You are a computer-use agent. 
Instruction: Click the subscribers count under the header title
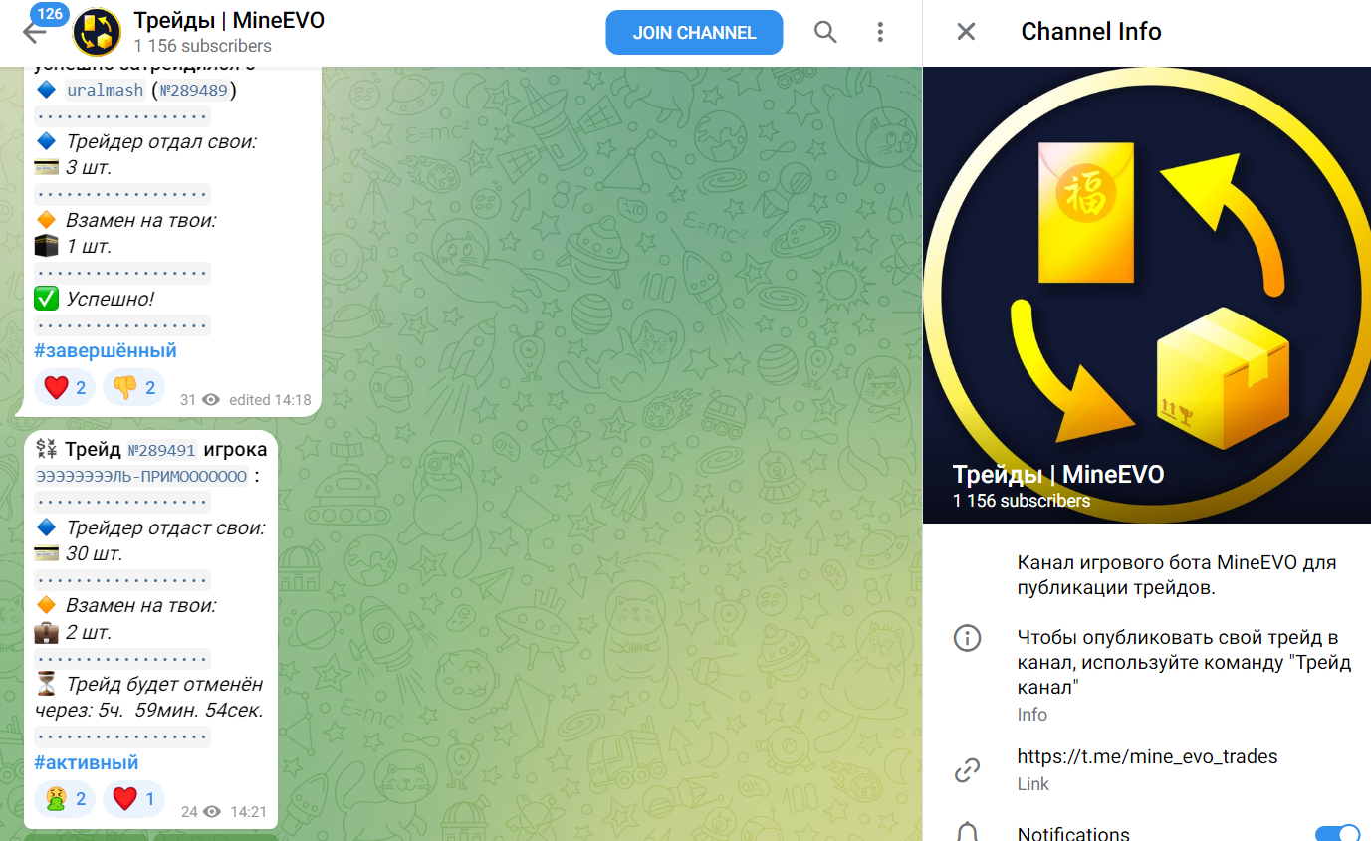(x=202, y=46)
